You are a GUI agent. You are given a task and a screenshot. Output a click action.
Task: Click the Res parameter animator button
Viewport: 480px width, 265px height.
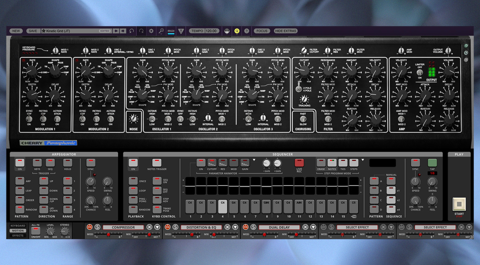point(223,163)
